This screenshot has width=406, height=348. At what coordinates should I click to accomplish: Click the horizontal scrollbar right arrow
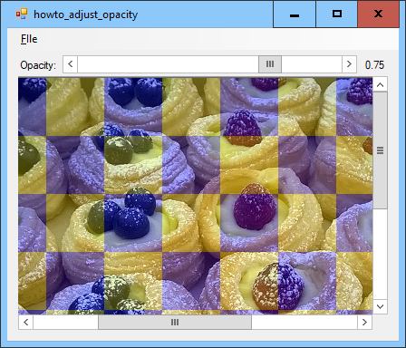(364, 322)
